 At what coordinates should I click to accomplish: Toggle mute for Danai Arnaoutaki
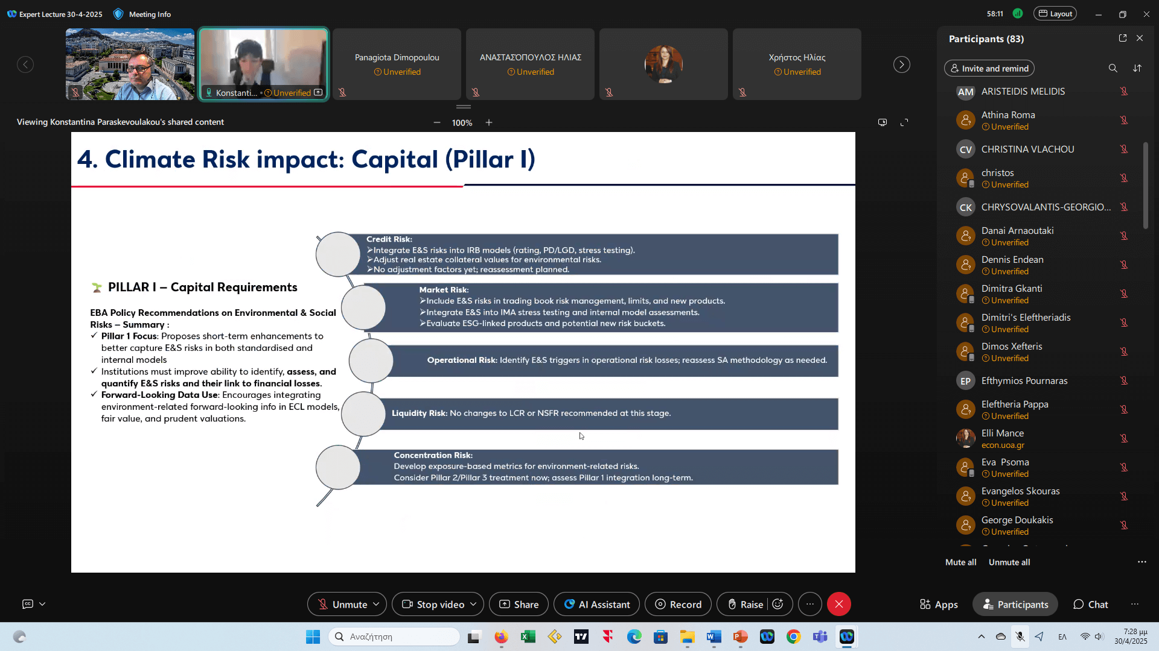[1124, 236]
